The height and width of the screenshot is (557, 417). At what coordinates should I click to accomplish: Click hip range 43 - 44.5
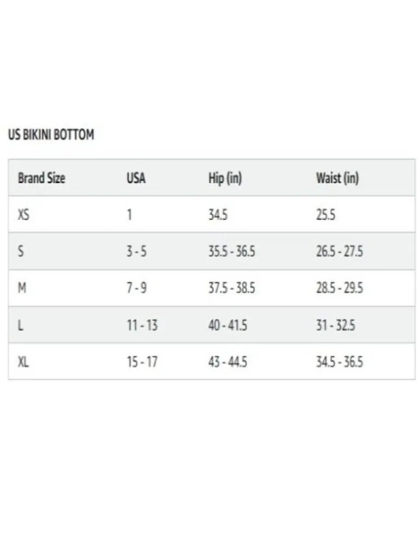[x=228, y=362]
